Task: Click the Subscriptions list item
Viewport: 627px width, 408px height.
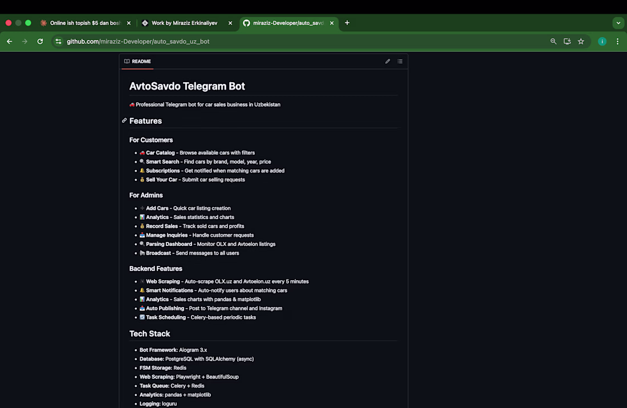Action: (x=212, y=171)
